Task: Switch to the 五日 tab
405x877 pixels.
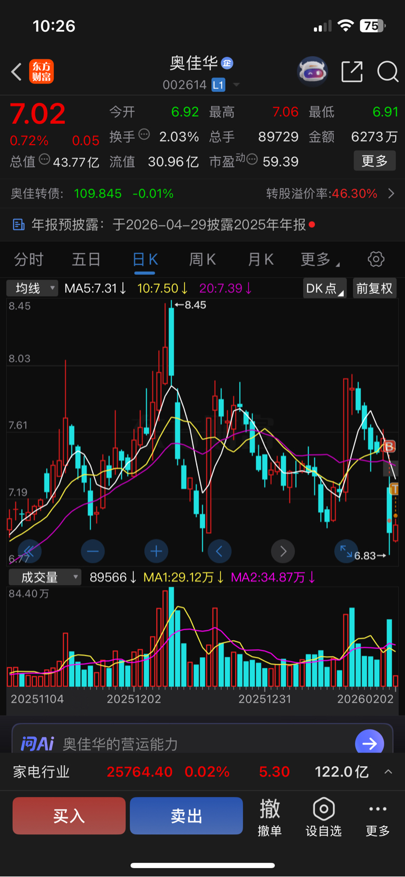Action: pos(86,259)
